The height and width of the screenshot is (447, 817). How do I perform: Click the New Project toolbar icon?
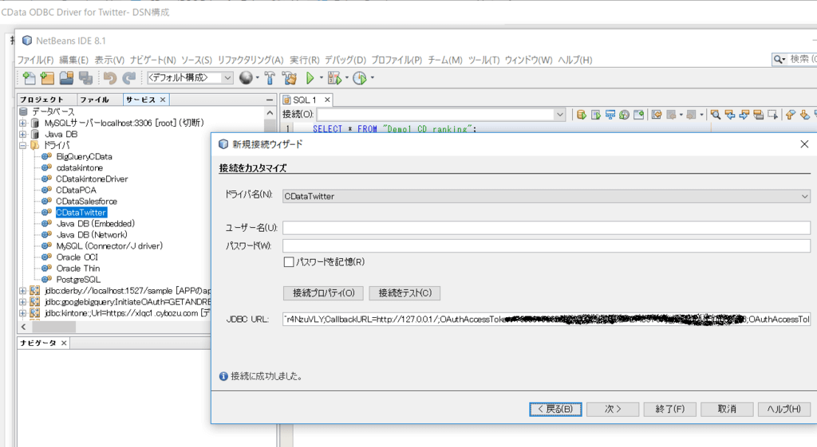(x=47, y=78)
